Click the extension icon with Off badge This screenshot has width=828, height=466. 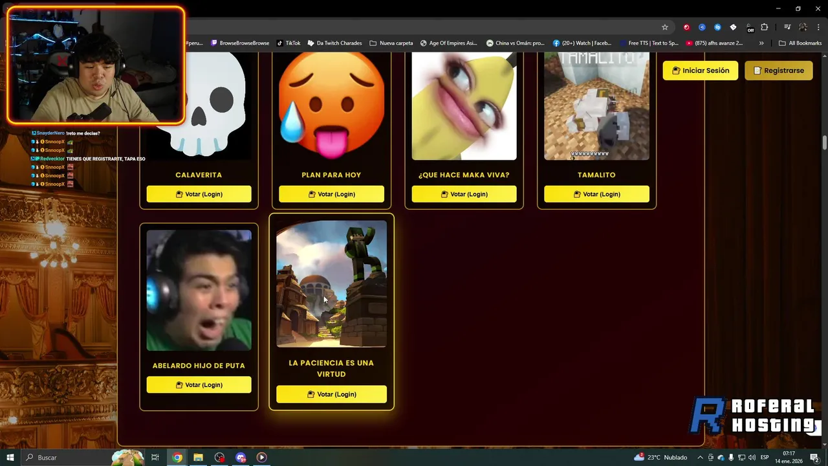pyautogui.click(x=749, y=28)
